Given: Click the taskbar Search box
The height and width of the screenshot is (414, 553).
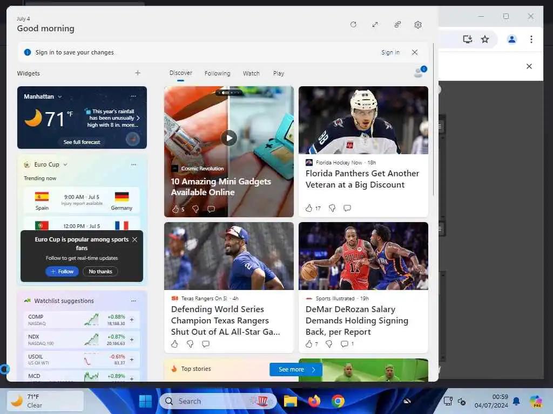Looking at the screenshot, I should click(x=218, y=401).
